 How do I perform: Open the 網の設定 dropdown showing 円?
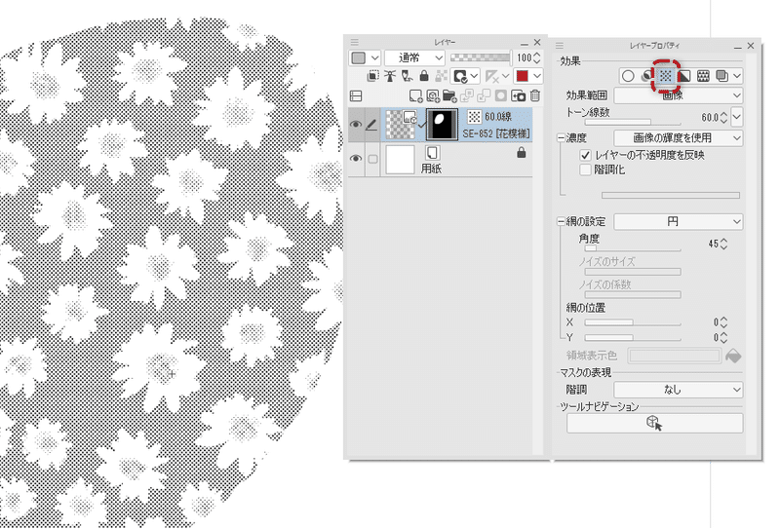(679, 221)
